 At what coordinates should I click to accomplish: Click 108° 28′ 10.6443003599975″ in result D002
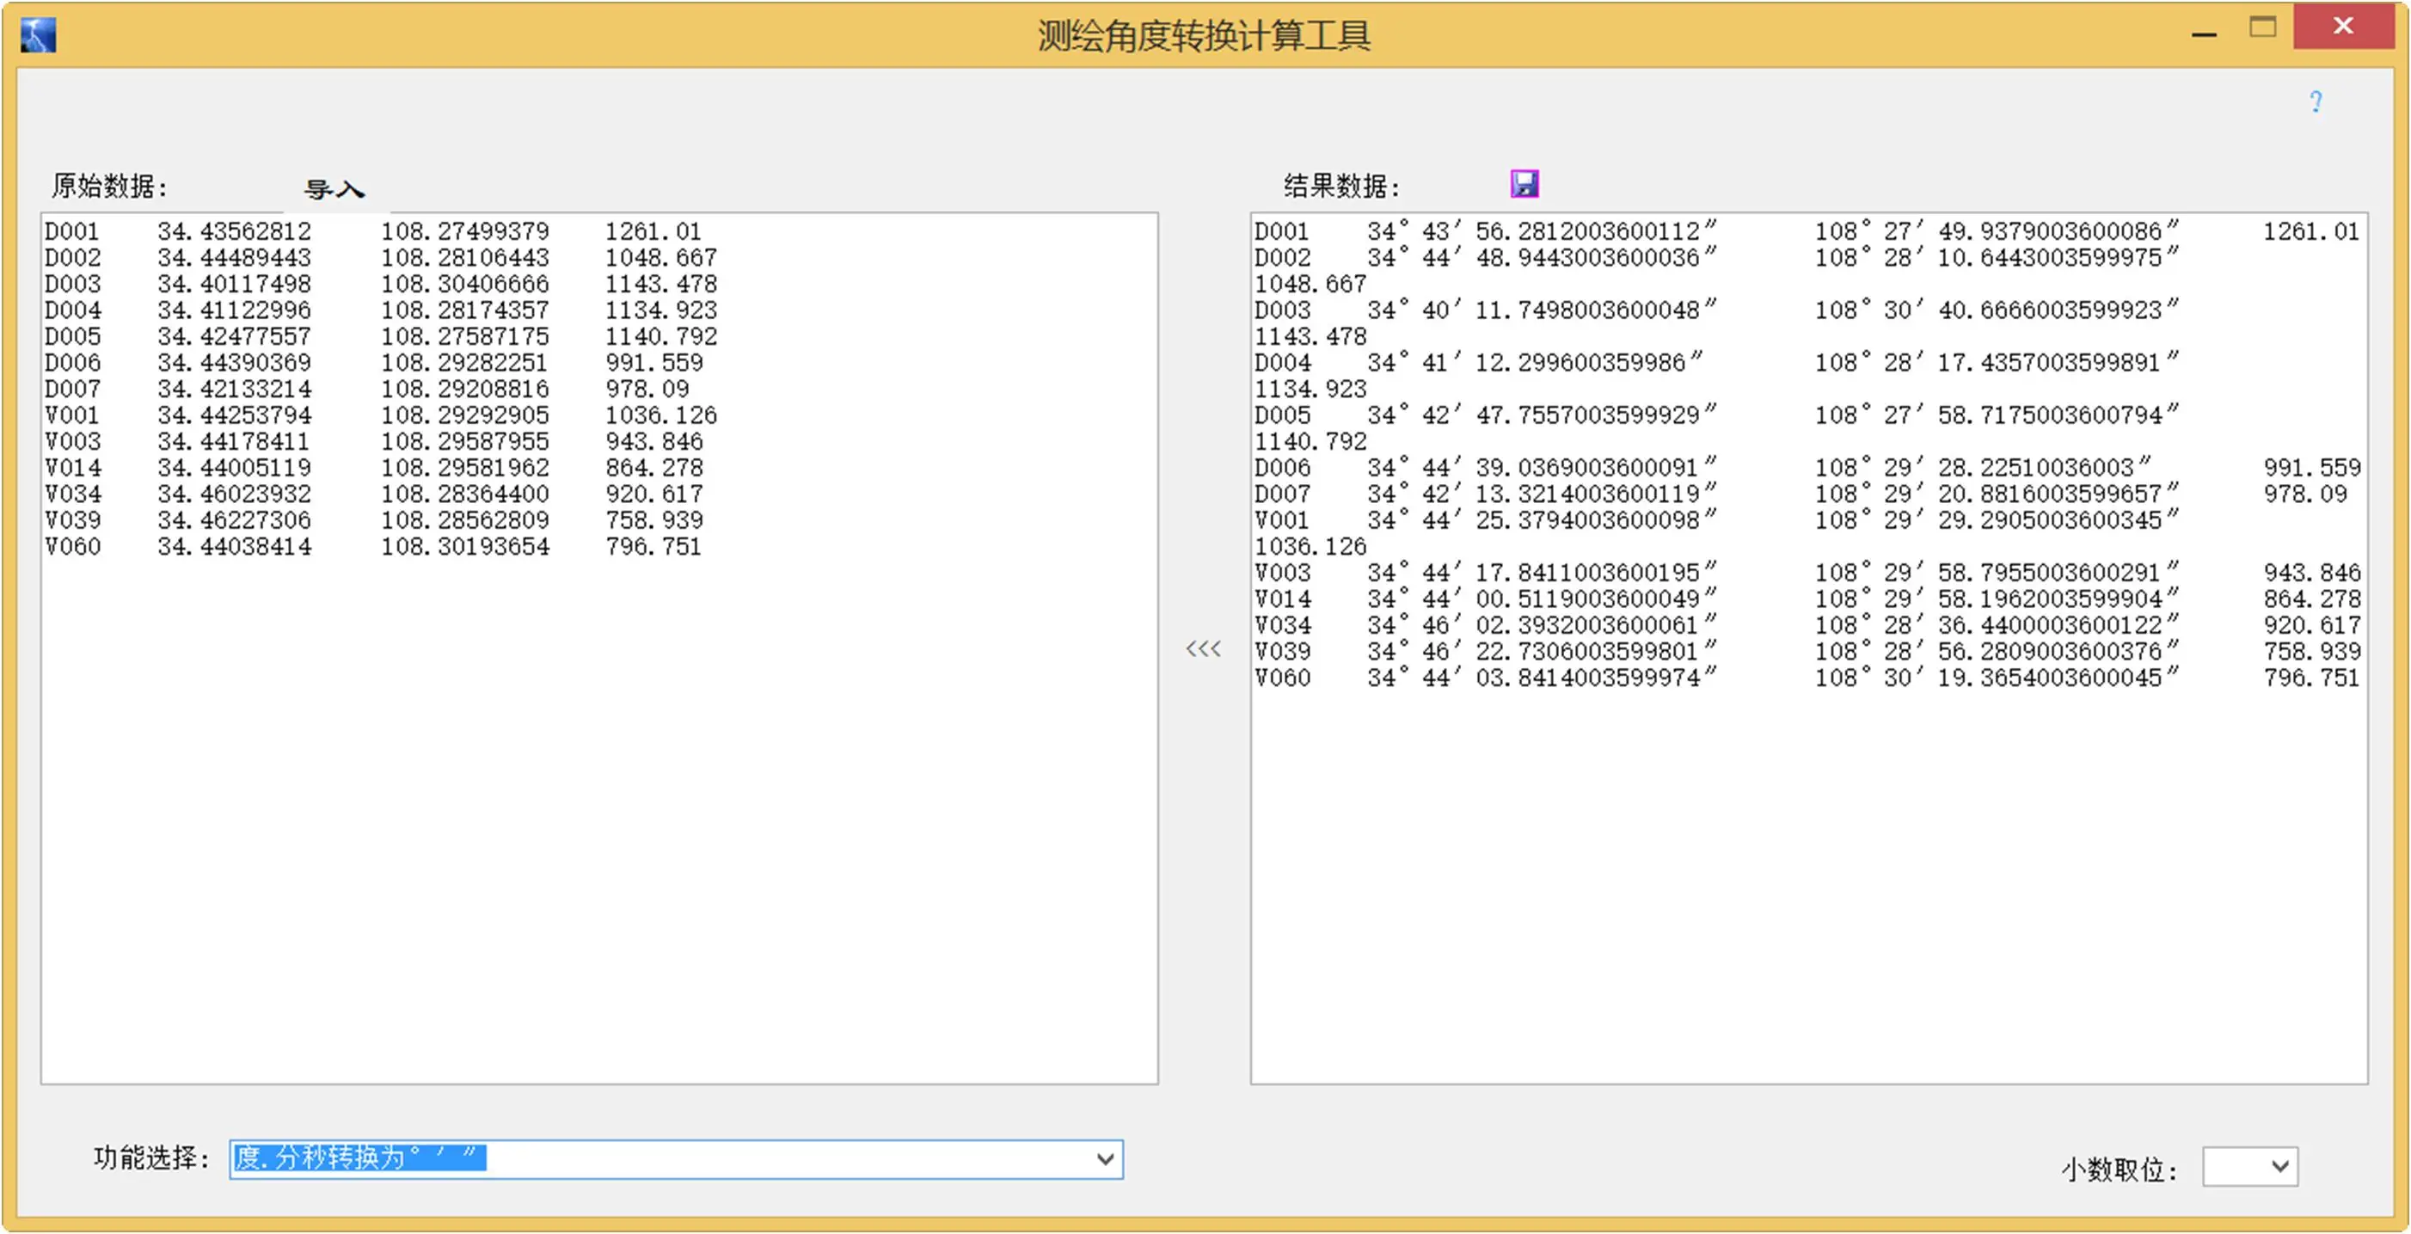point(1997,256)
